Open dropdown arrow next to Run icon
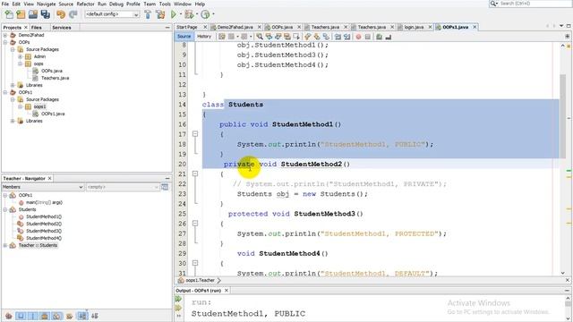The image size is (573, 322). [x=181, y=14]
